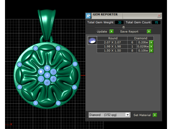The image size is (172, 129).
Task: Select the 2.07 X 2.07 size cell
Action: [112, 42]
